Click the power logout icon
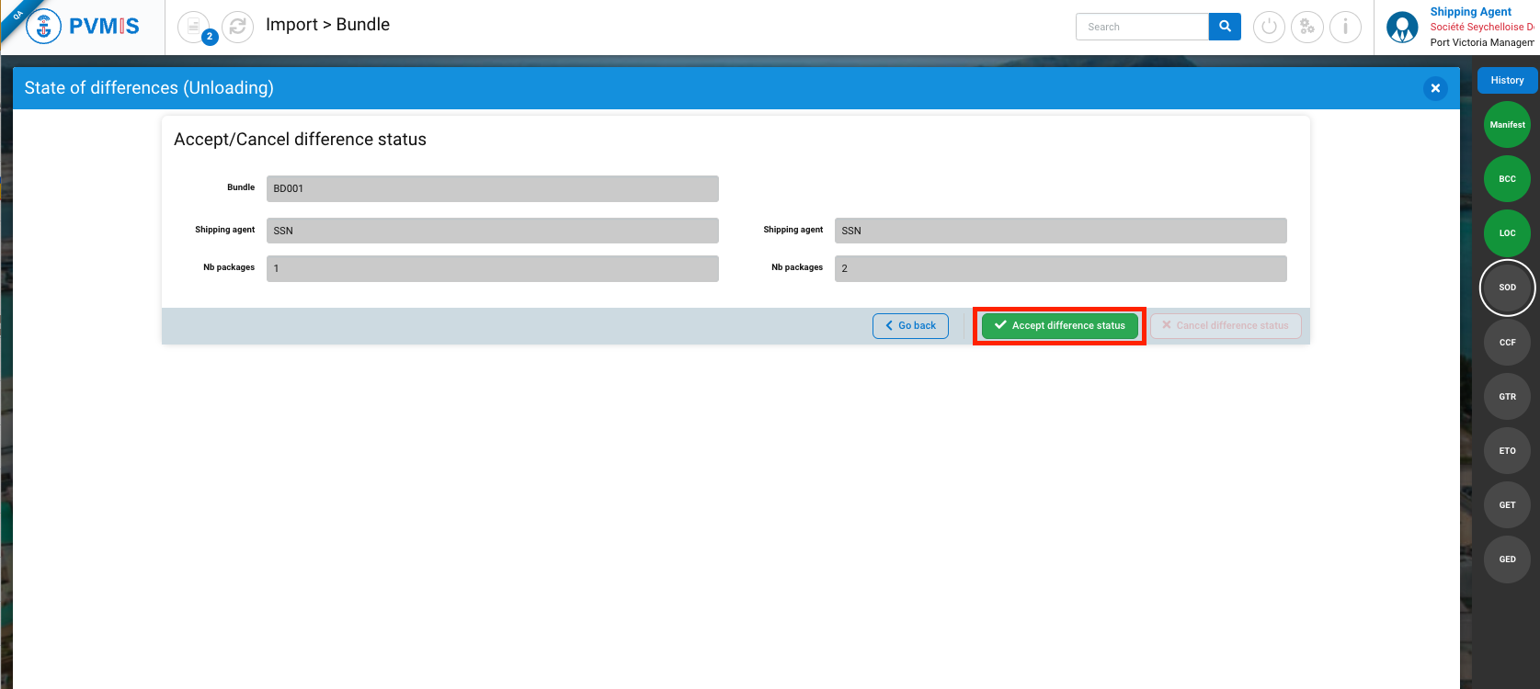1540x689 pixels. point(1269,27)
